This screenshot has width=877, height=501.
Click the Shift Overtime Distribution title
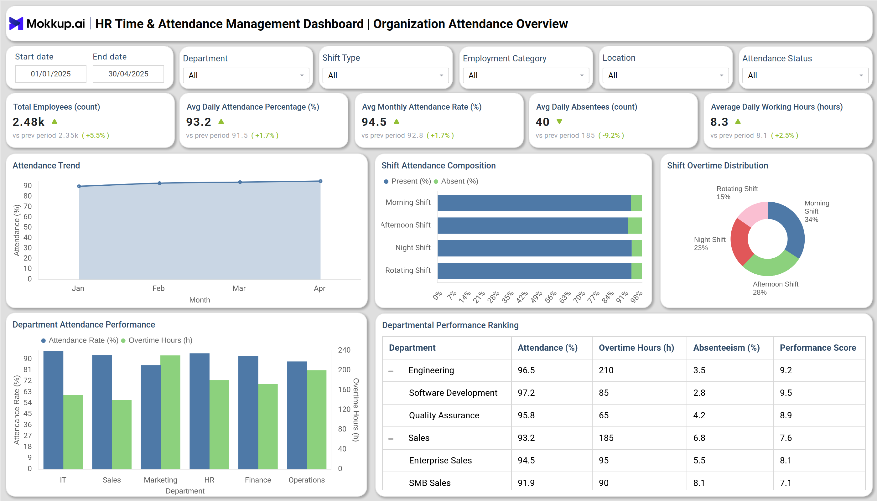[717, 166]
